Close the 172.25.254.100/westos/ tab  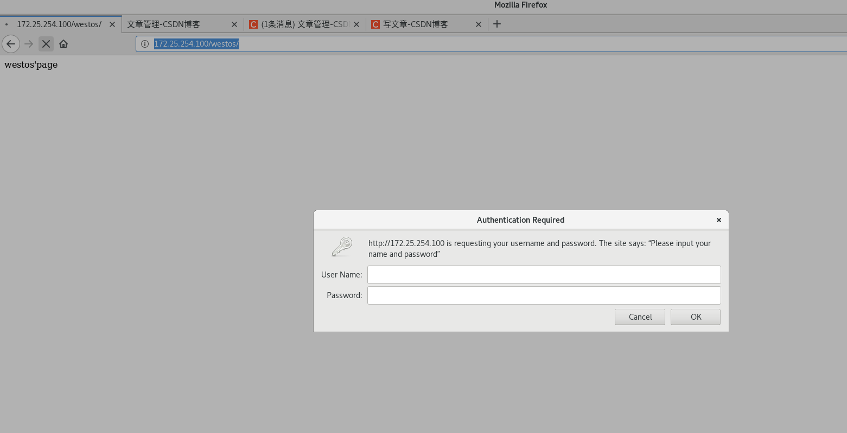[x=112, y=24]
